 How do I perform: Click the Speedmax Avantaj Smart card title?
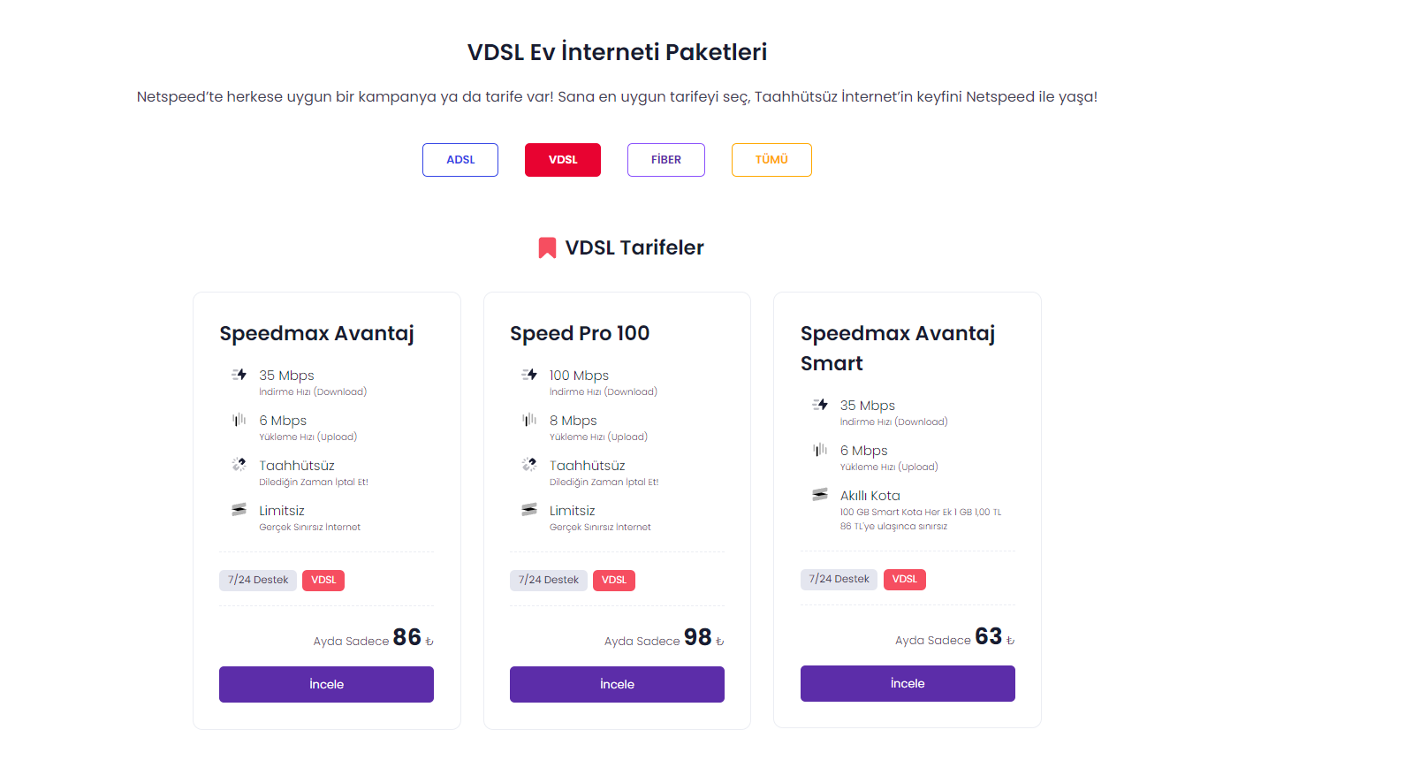coord(897,348)
